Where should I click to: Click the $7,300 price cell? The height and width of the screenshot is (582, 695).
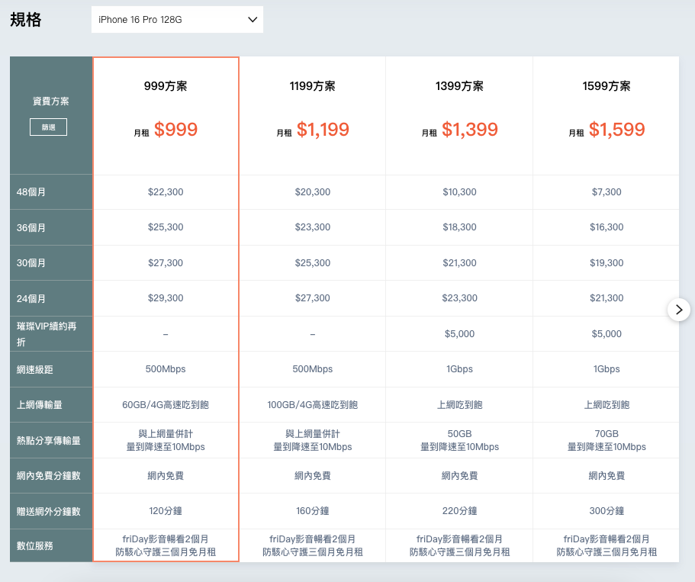click(607, 192)
